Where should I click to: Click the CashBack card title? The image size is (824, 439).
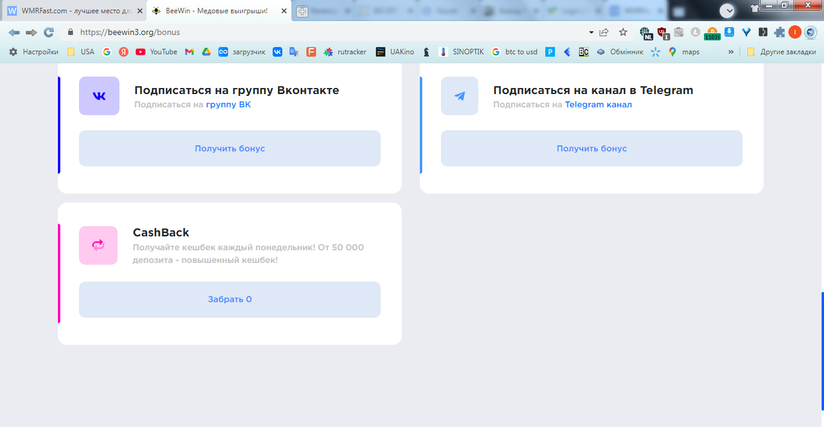click(161, 233)
